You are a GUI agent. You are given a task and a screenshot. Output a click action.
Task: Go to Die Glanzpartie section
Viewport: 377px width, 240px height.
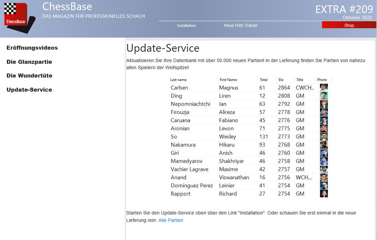click(x=29, y=62)
